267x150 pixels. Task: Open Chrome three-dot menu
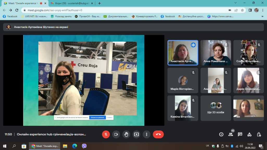263,10
